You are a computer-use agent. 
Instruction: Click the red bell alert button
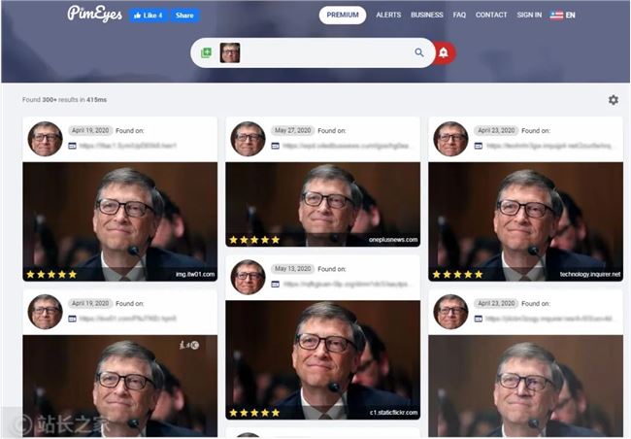point(444,53)
